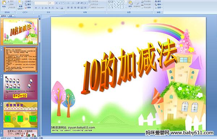This screenshot has width=217, height=139.
Task: Select the slide thumbnail showing 6 + 4 = 10
Action: pos(21,115)
